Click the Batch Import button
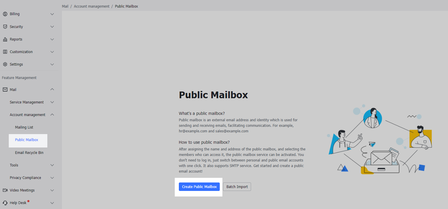Screen dimensions: 448x209 [237, 187]
